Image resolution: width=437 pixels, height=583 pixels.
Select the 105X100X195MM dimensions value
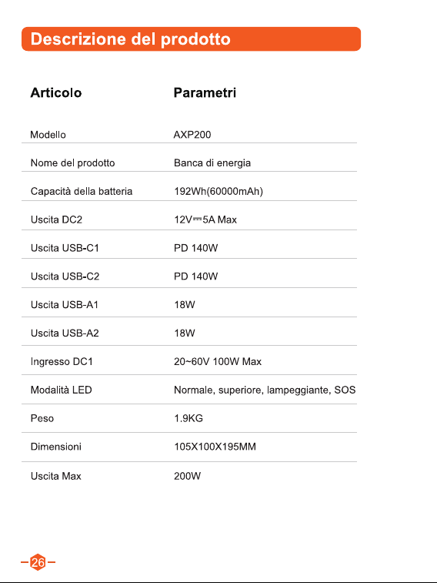coord(215,447)
